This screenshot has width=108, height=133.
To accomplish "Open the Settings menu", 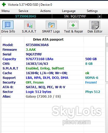I will pyautogui.click(x=92, y=11).
